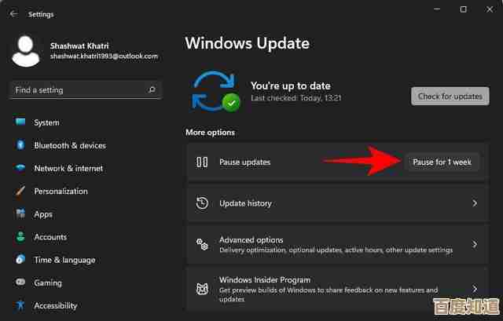Click the Pause updates label

point(244,162)
